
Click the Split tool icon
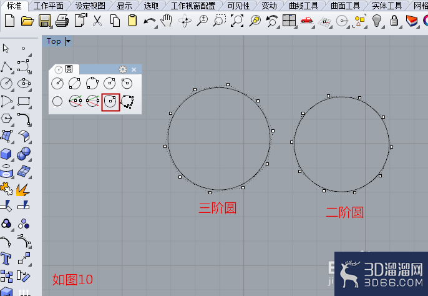point(24,205)
